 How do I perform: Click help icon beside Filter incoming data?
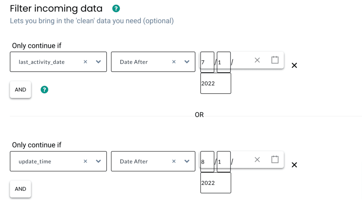[x=116, y=8]
